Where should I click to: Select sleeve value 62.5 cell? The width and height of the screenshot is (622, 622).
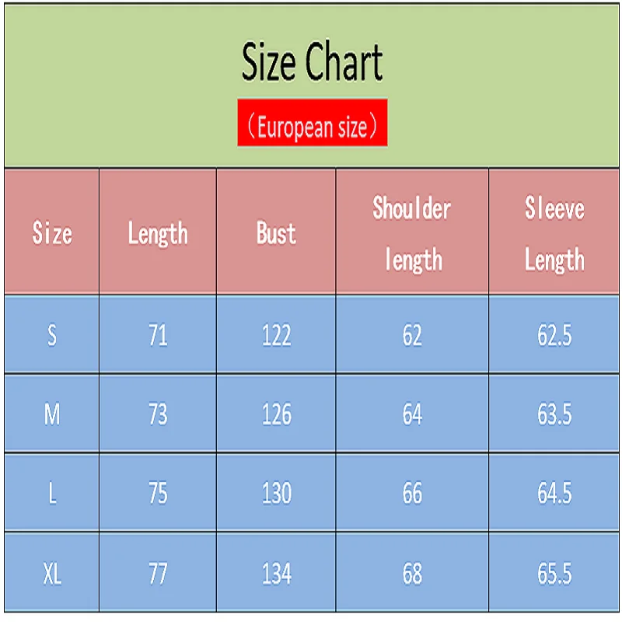pos(554,335)
